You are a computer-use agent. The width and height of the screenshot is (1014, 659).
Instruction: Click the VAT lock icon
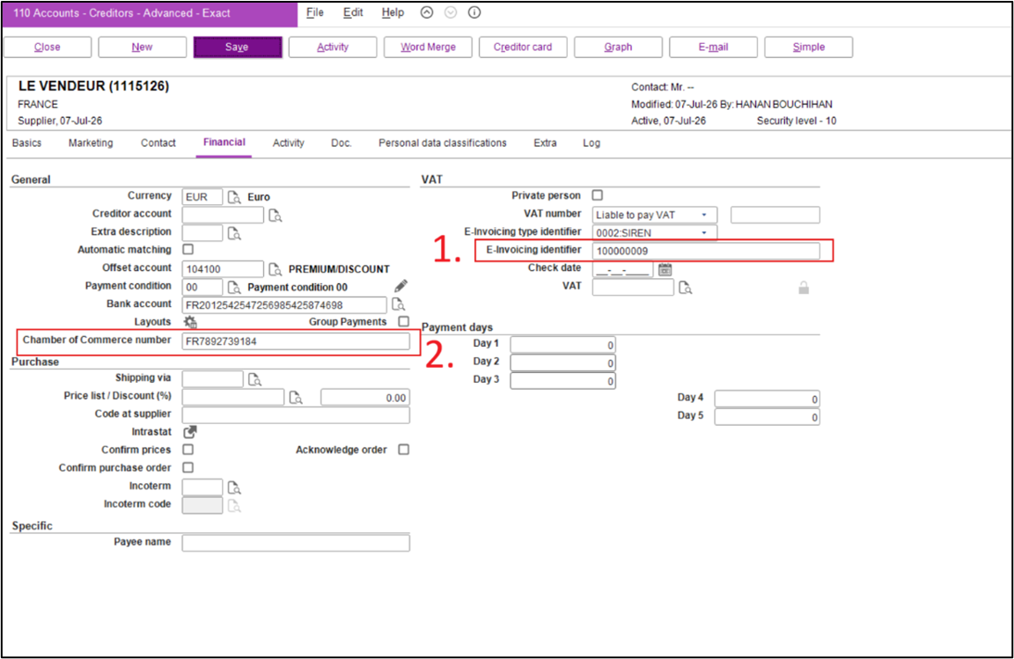click(803, 288)
